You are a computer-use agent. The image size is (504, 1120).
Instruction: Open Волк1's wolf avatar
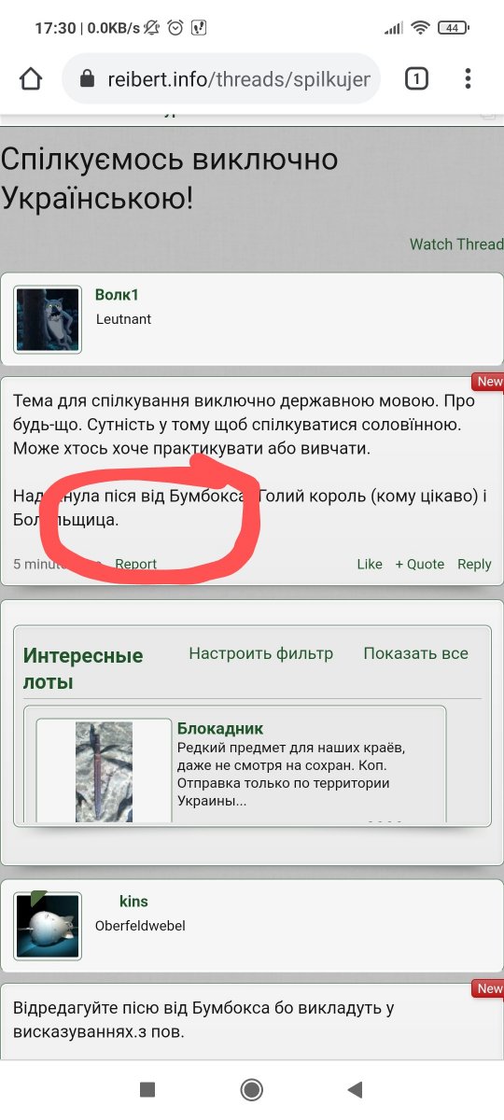pos(48,319)
